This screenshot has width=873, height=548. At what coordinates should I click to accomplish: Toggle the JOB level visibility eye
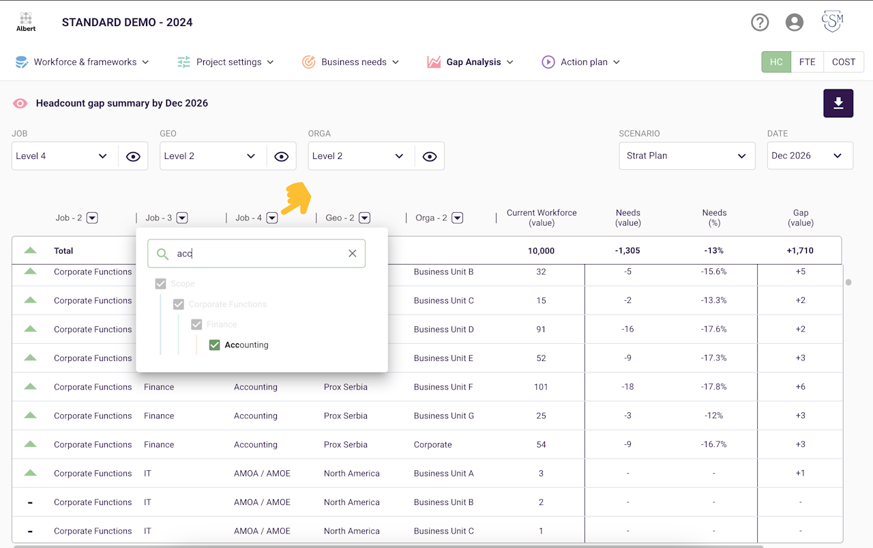133,156
